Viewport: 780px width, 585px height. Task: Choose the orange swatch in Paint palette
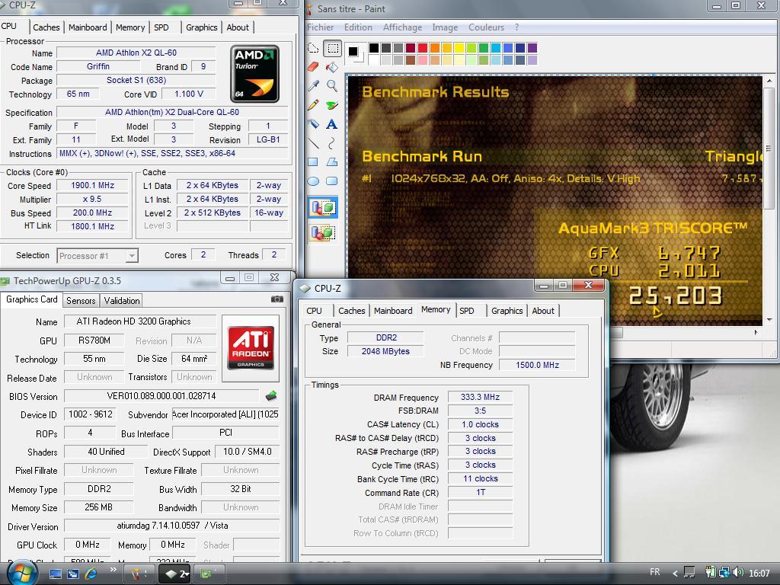tap(435, 48)
